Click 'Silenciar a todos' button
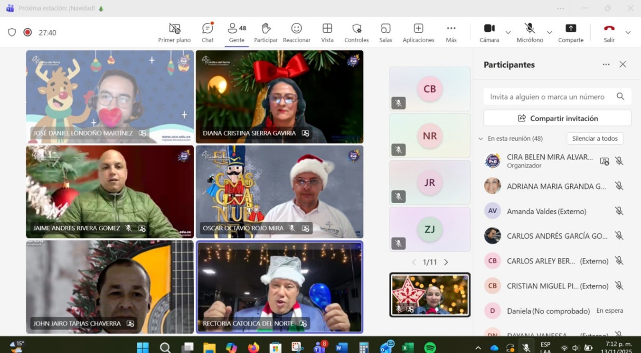The height and width of the screenshot is (353, 641). point(594,138)
